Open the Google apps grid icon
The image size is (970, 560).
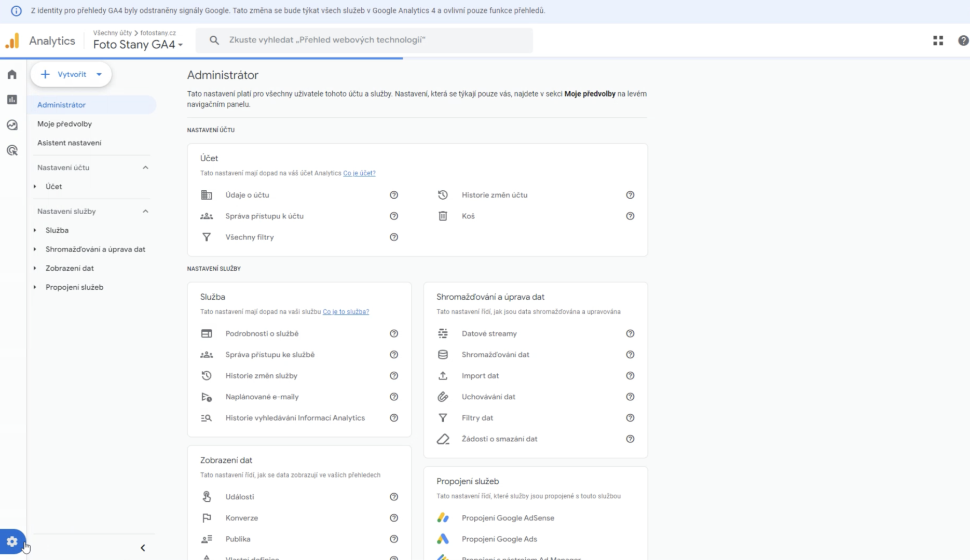pyautogui.click(x=938, y=40)
